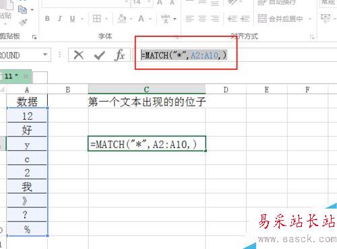337x249 pixels.
Task: Decrease indent
Action: pos(232,19)
